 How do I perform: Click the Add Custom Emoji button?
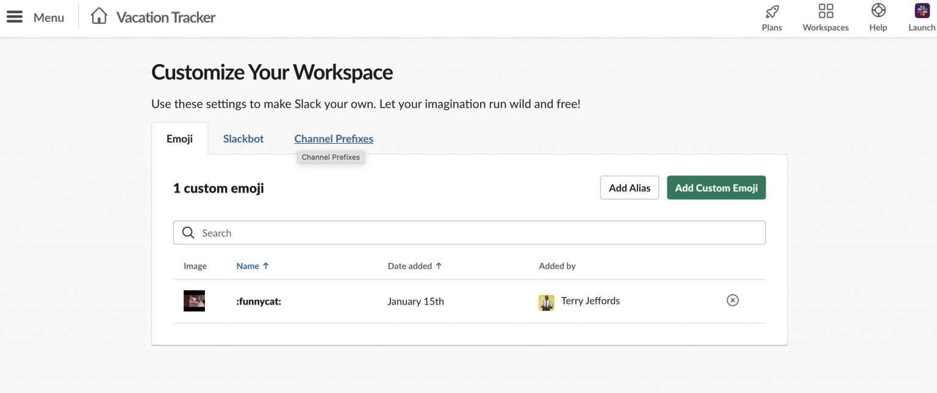716,188
